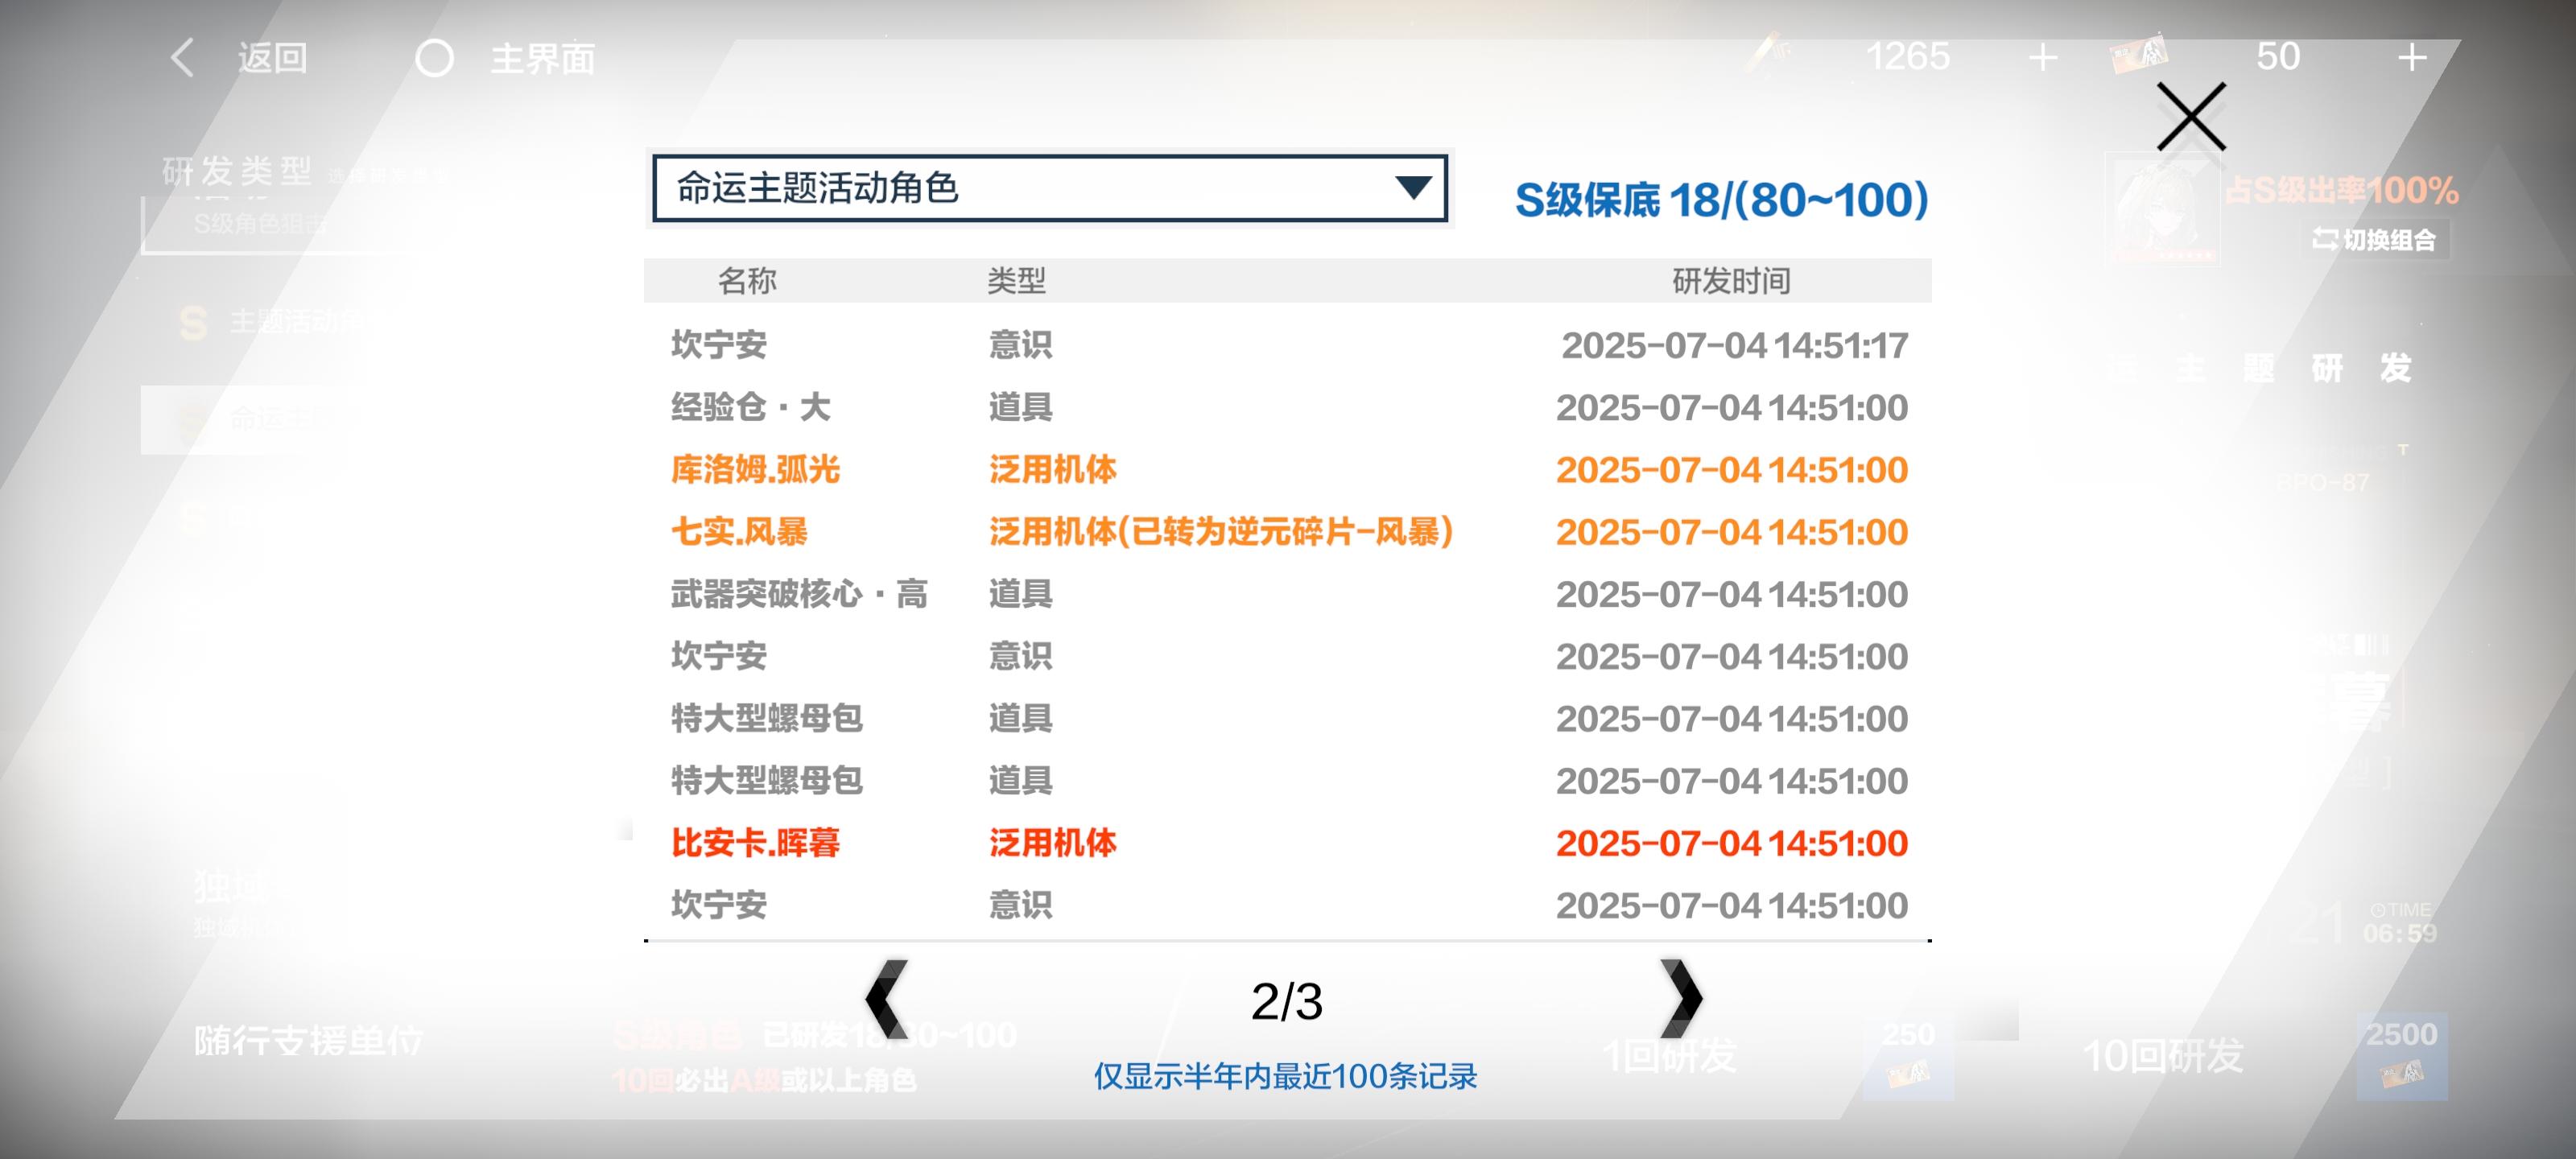Go to previous records page arrow
The image size is (2576, 1159).
886,998
